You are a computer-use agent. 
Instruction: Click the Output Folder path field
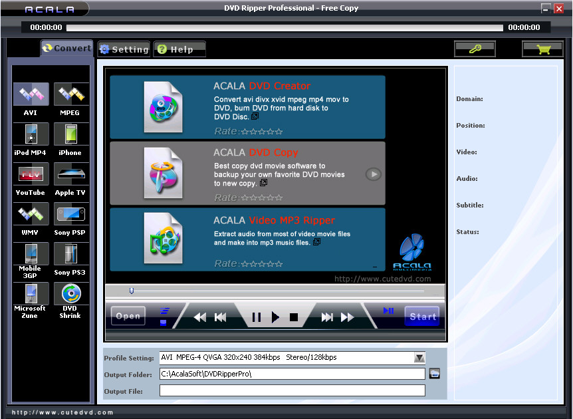click(x=292, y=374)
